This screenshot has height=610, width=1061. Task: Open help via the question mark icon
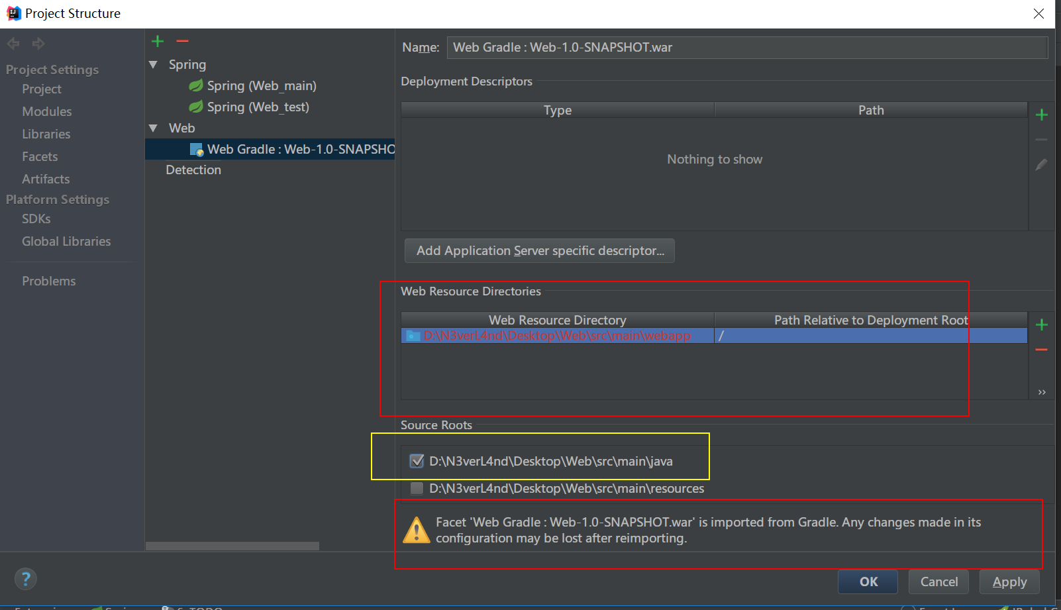(25, 578)
